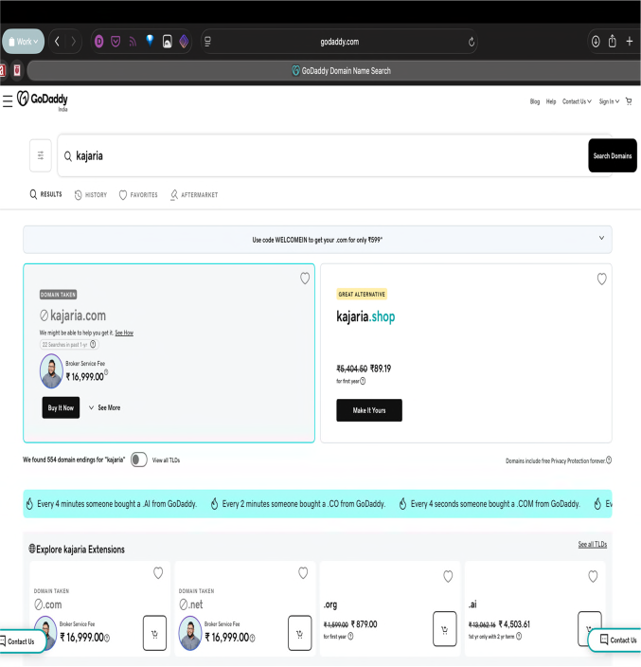Favorite the .ai extension card heart
This screenshot has height=667, width=641.
[x=593, y=576]
